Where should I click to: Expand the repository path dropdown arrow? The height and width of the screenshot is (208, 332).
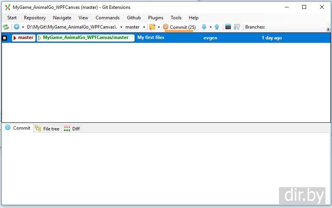[121, 27]
